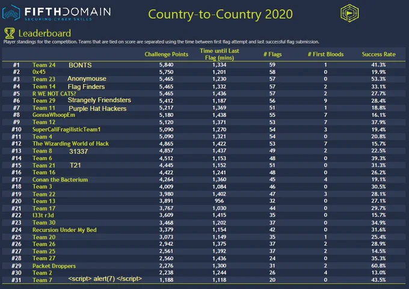Sort by Success Rate column header
The width and height of the screenshot is (409, 289).
click(x=378, y=54)
